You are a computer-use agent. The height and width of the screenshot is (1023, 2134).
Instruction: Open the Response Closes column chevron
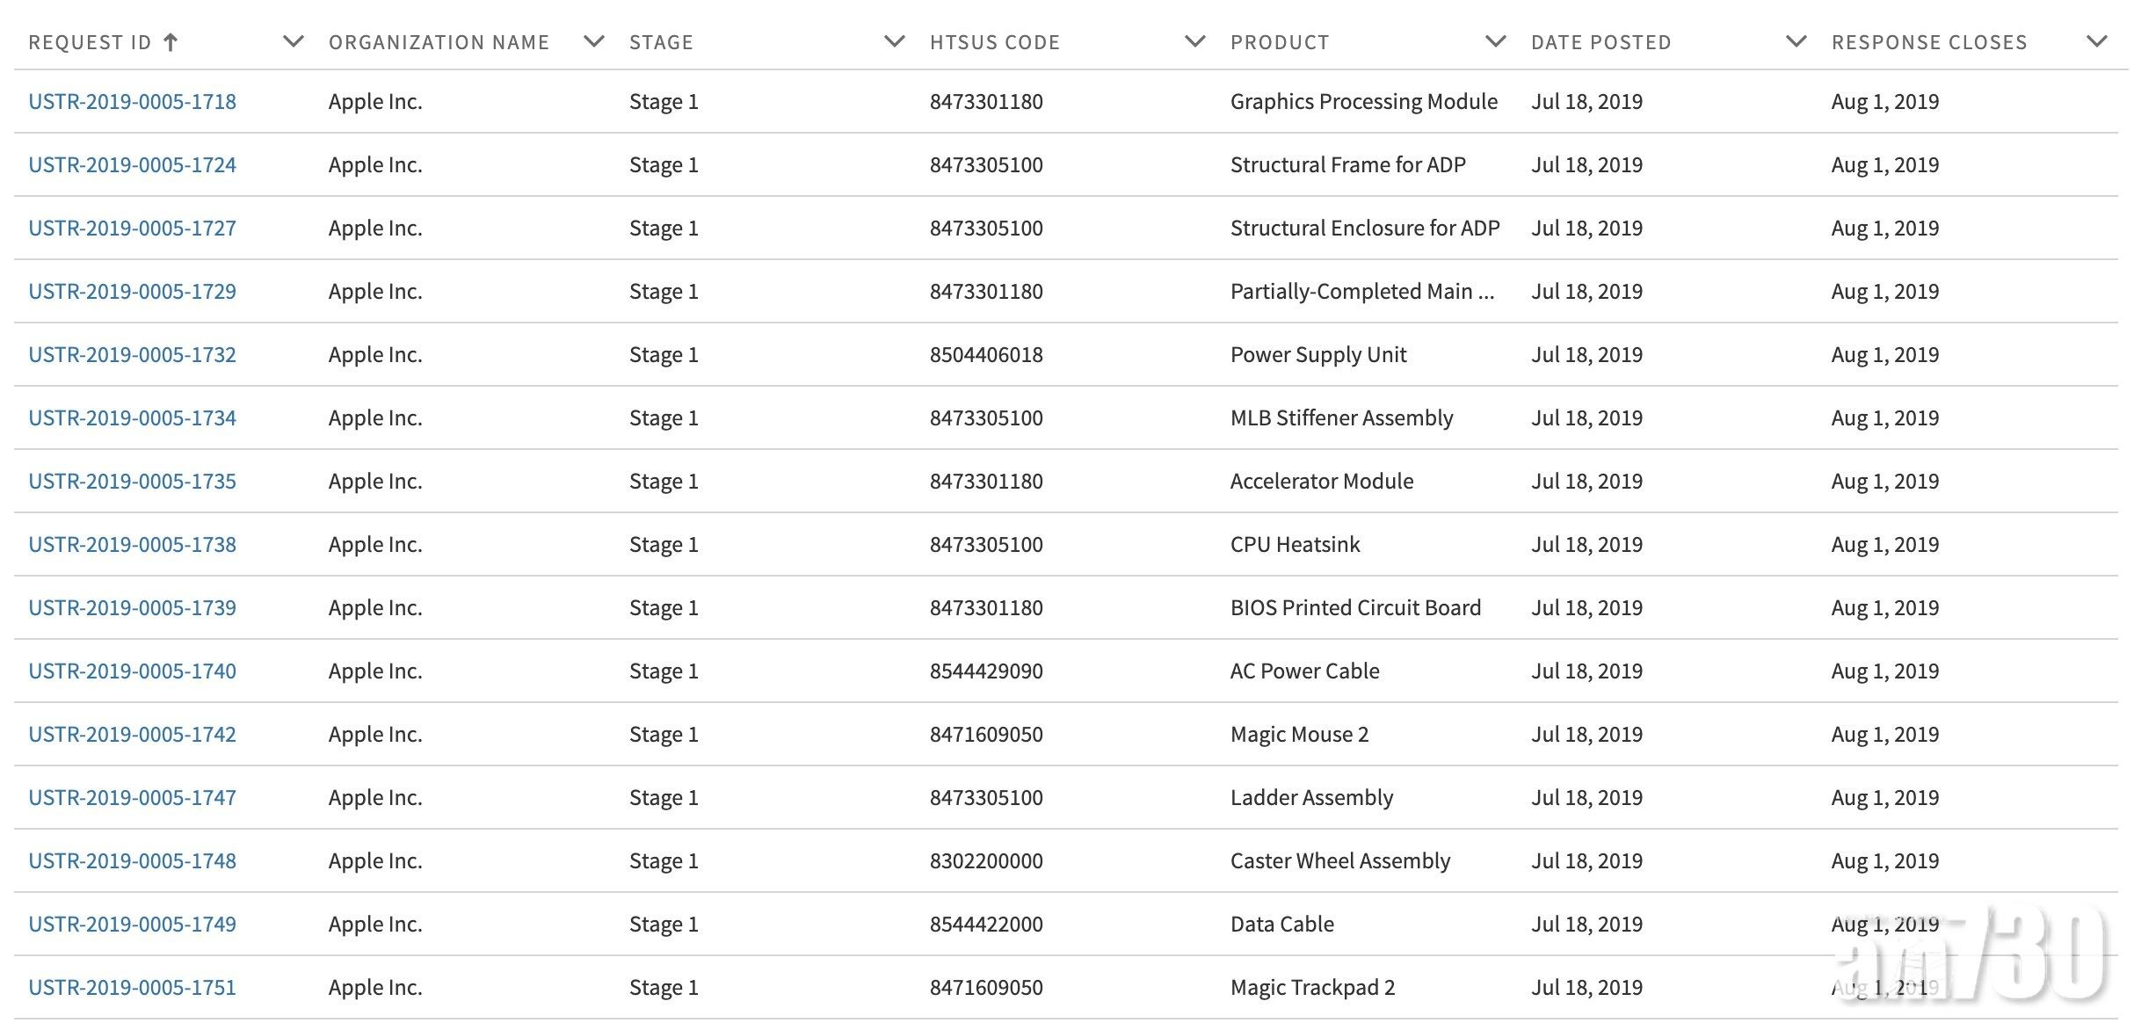click(2097, 41)
